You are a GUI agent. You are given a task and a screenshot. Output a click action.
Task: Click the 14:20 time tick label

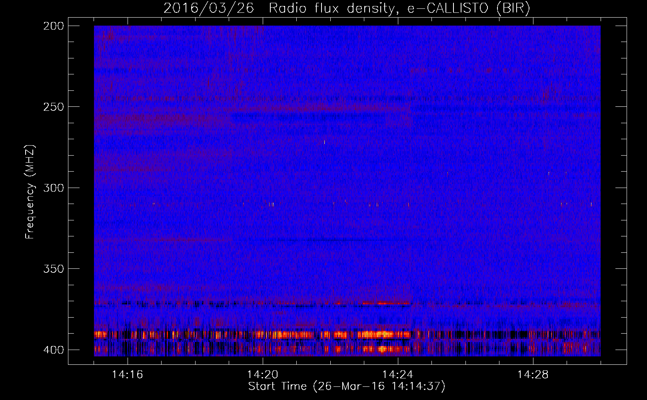coord(263,375)
